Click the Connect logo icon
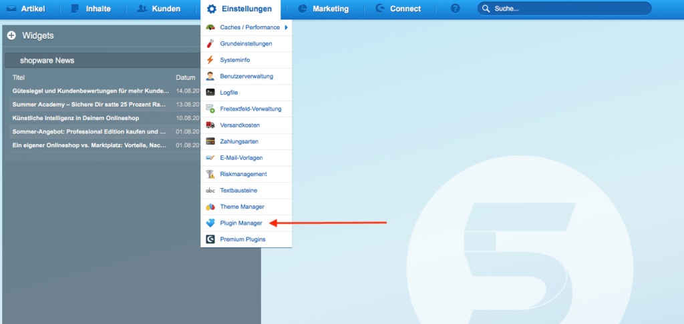 pyautogui.click(x=380, y=8)
